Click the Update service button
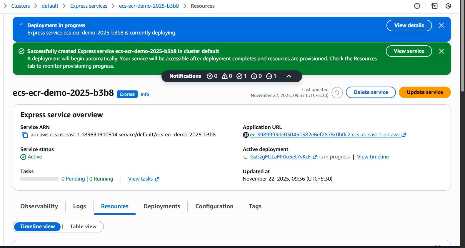 pos(425,92)
